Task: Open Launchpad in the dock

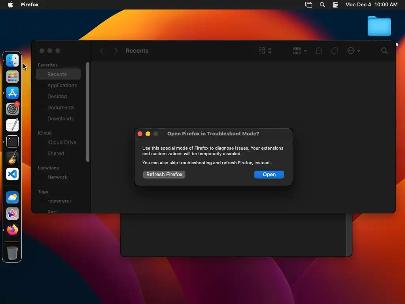Action: coord(12,77)
